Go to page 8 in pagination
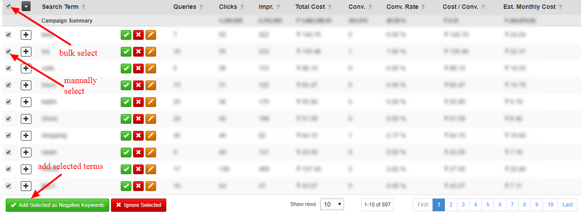This screenshot has height=214, width=582. [525, 205]
